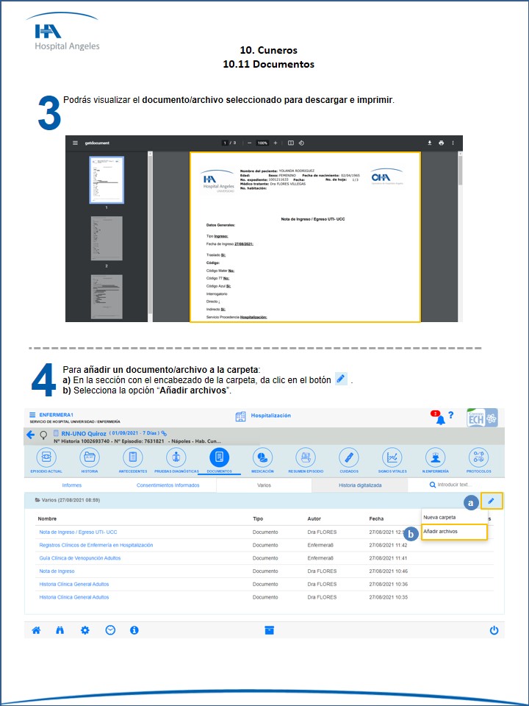Toggle the PDF viewer sidebar hamburger menu
The width and height of the screenshot is (529, 706).
click(75, 143)
